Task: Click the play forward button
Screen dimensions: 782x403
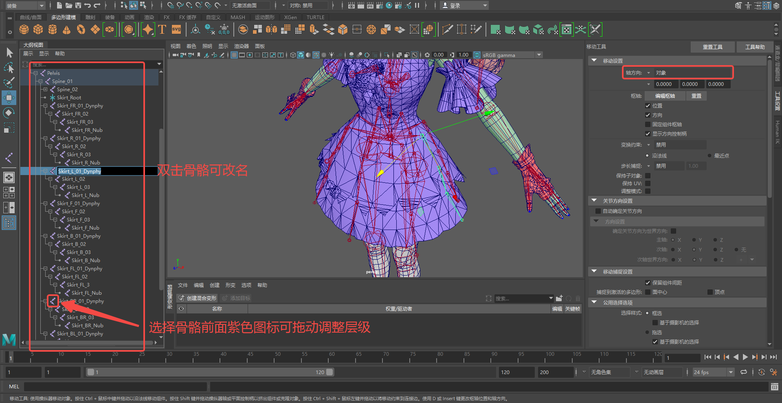Action: pyautogui.click(x=745, y=357)
